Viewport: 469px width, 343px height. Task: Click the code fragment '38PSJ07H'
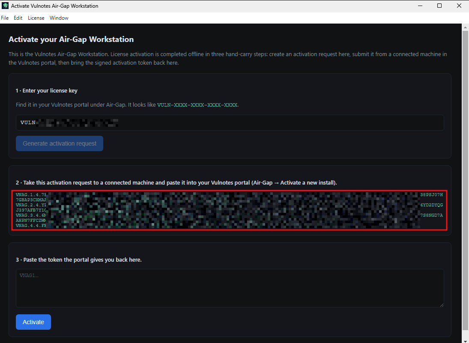(432, 195)
